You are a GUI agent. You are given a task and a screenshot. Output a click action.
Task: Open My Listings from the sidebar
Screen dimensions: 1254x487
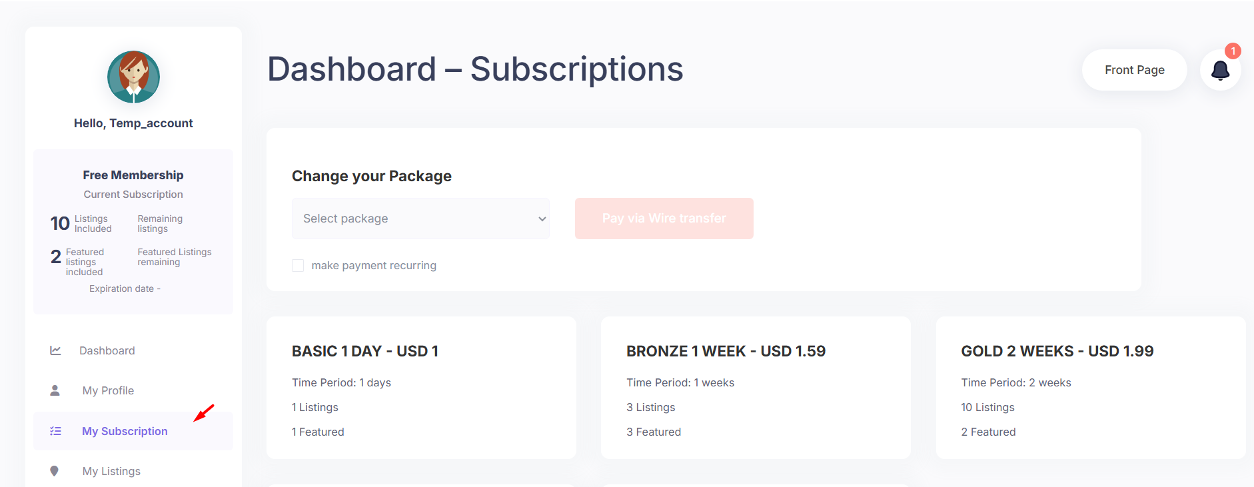pyautogui.click(x=111, y=471)
